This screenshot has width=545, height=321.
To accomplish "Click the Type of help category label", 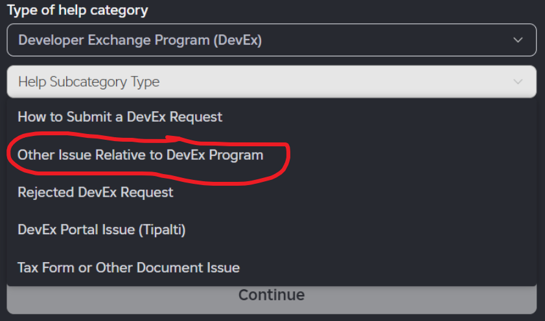I will click(x=78, y=11).
